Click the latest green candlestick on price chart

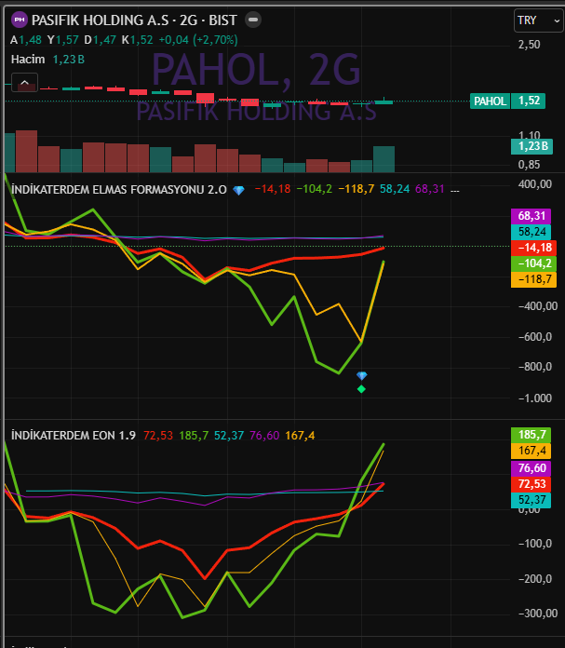coord(384,101)
